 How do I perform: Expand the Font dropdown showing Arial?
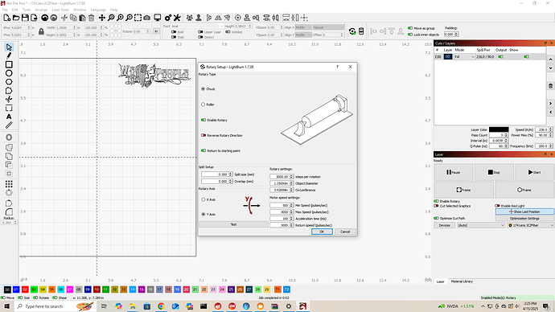(198, 27)
